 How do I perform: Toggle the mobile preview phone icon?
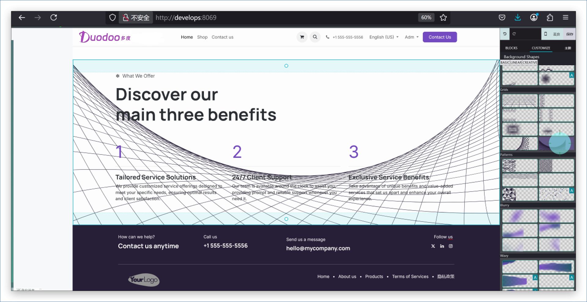click(545, 34)
